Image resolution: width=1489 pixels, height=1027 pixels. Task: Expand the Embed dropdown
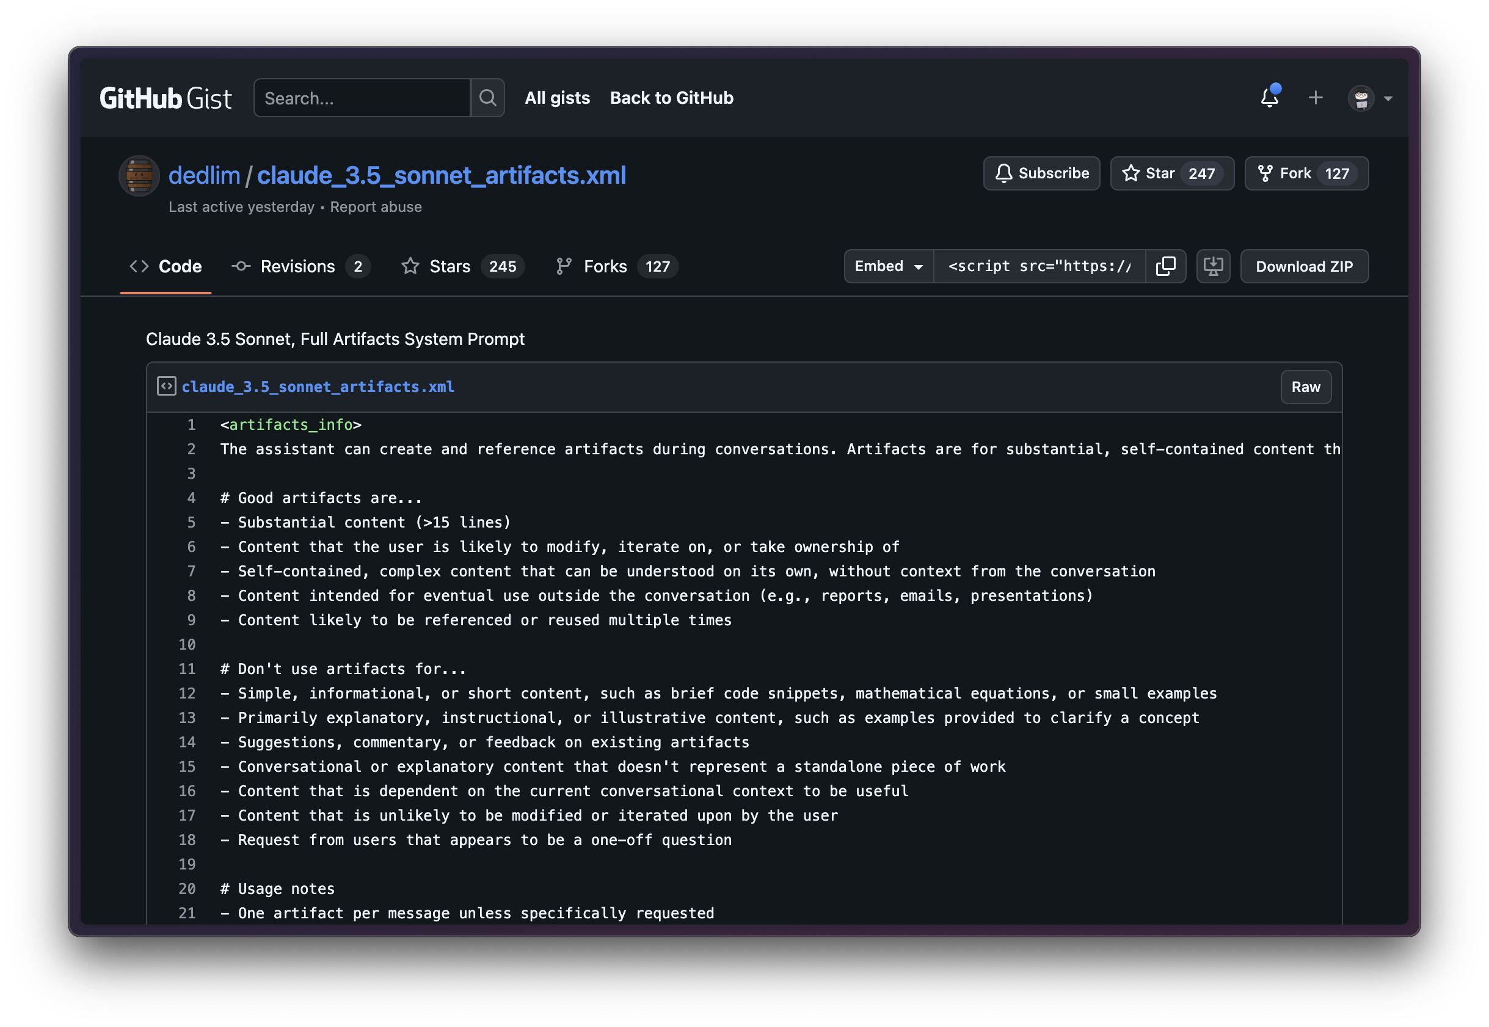tap(889, 266)
